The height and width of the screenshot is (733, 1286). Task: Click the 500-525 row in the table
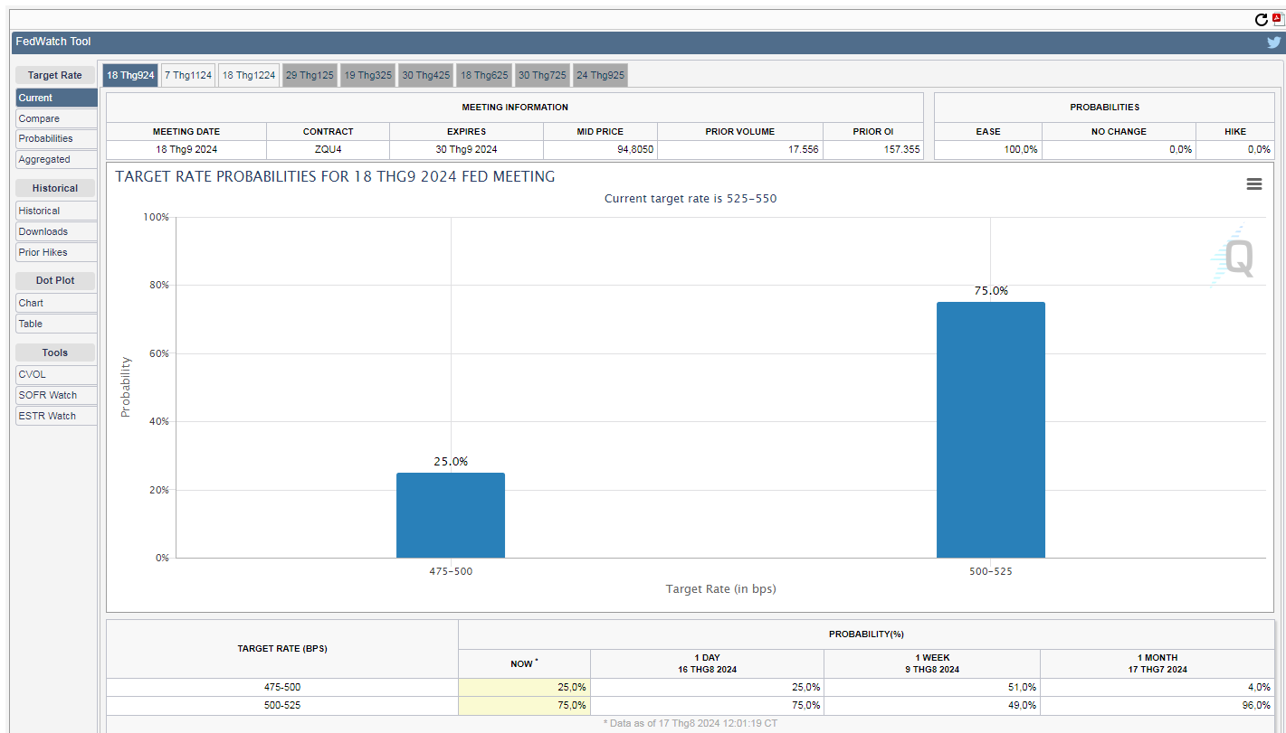690,705
